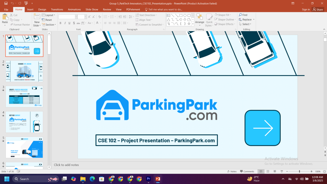Undo the last action
The width and height of the screenshot is (327, 184).
click(12, 3)
